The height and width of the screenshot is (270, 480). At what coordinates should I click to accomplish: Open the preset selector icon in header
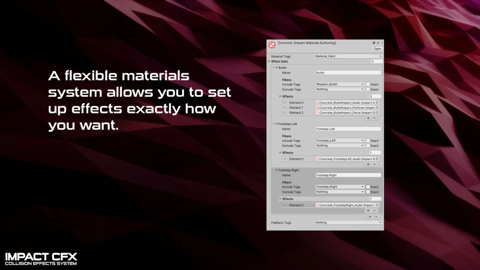(378, 43)
